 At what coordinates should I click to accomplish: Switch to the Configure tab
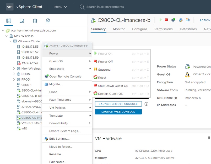coord(139,29)
